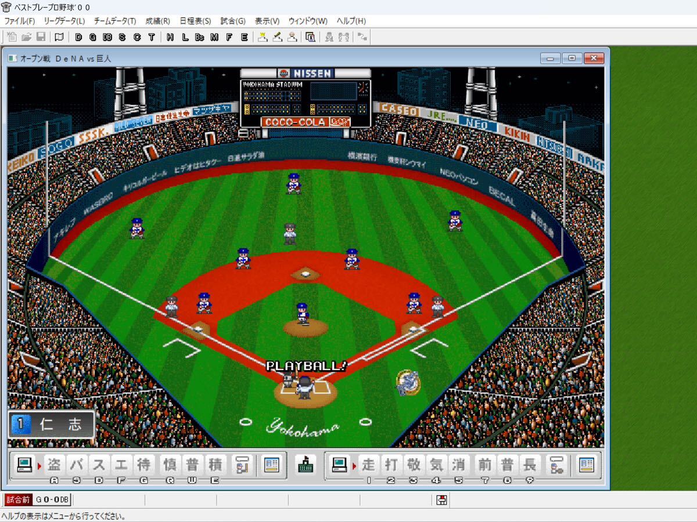Select the T team toolbar button
The image size is (697, 522).
pyautogui.click(x=152, y=37)
